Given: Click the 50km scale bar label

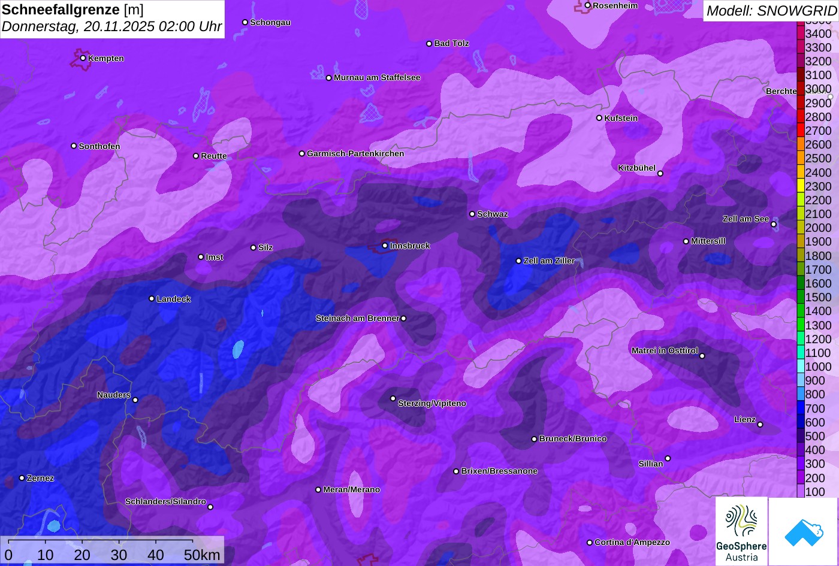Looking at the screenshot, I should click(202, 555).
